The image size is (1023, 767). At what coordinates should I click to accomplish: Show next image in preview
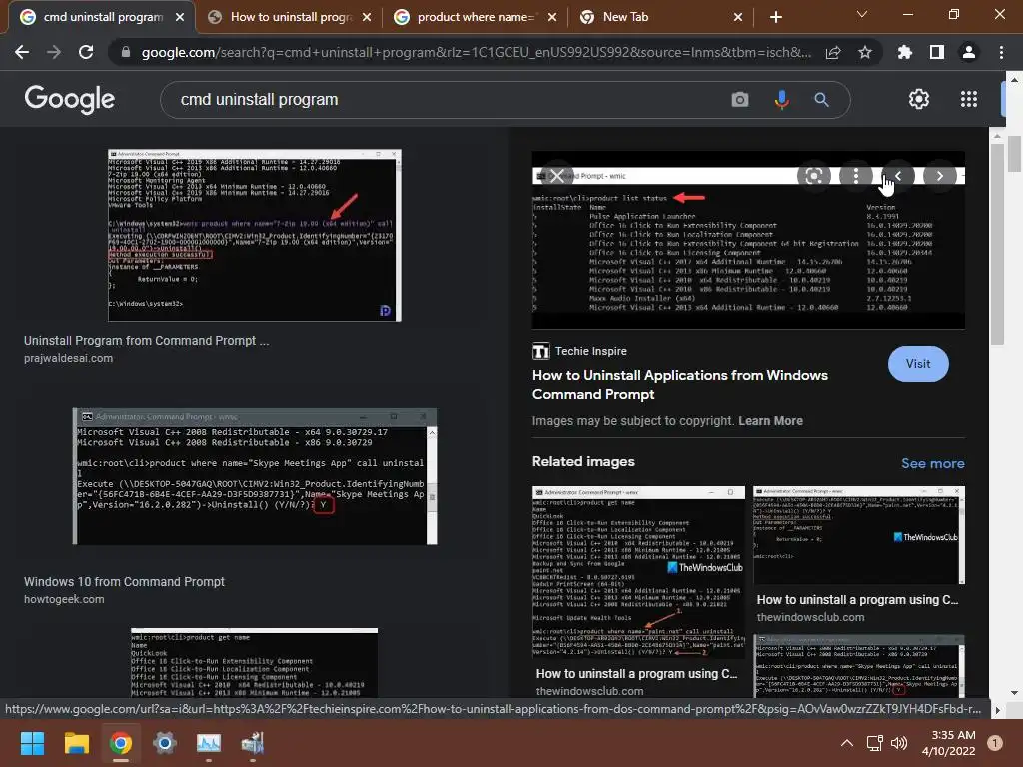point(940,176)
